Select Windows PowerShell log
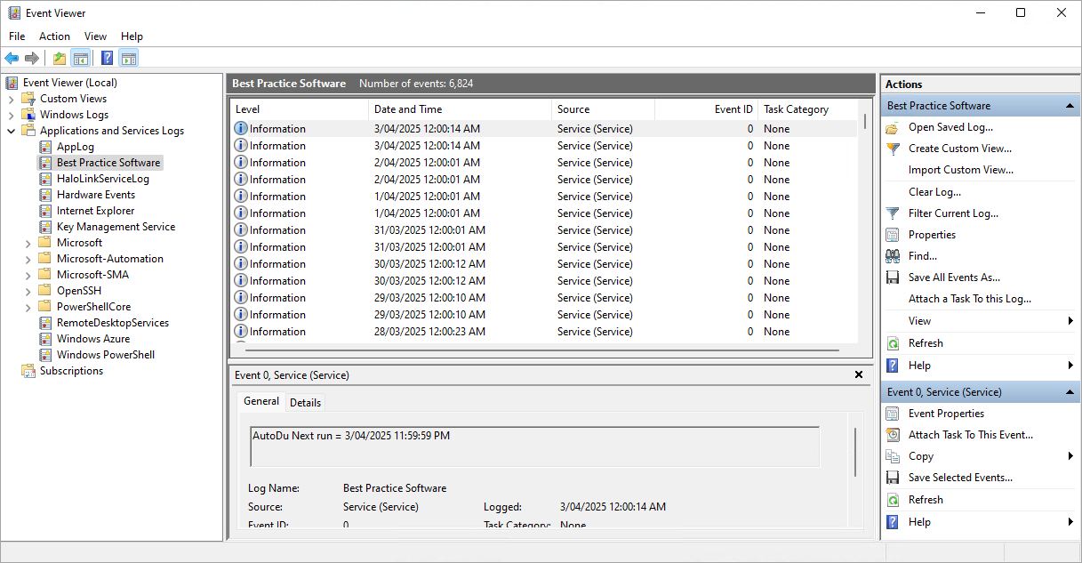 106,355
